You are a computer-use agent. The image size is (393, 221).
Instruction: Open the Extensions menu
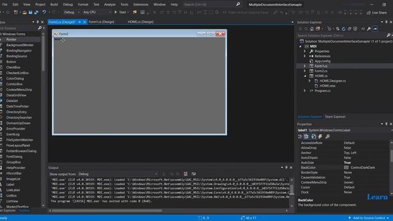[x=141, y=4]
